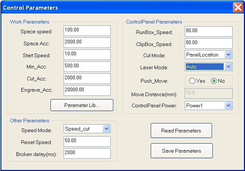The image size is (245, 171).
Task: Click the Reset Speed text box
Action: tap(87, 141)
